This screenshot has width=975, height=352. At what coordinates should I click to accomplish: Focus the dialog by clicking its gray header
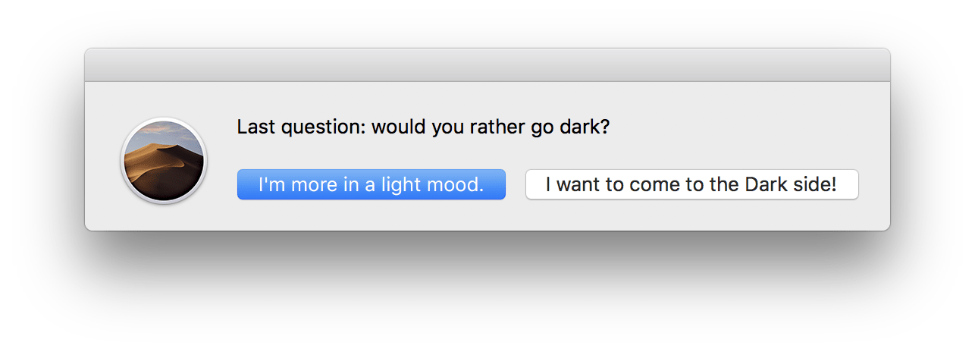[x=487, y=65]
